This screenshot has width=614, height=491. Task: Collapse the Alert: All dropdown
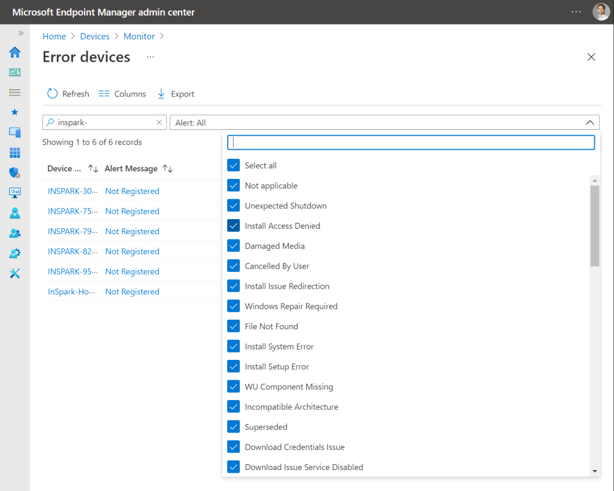click(590, 123)
